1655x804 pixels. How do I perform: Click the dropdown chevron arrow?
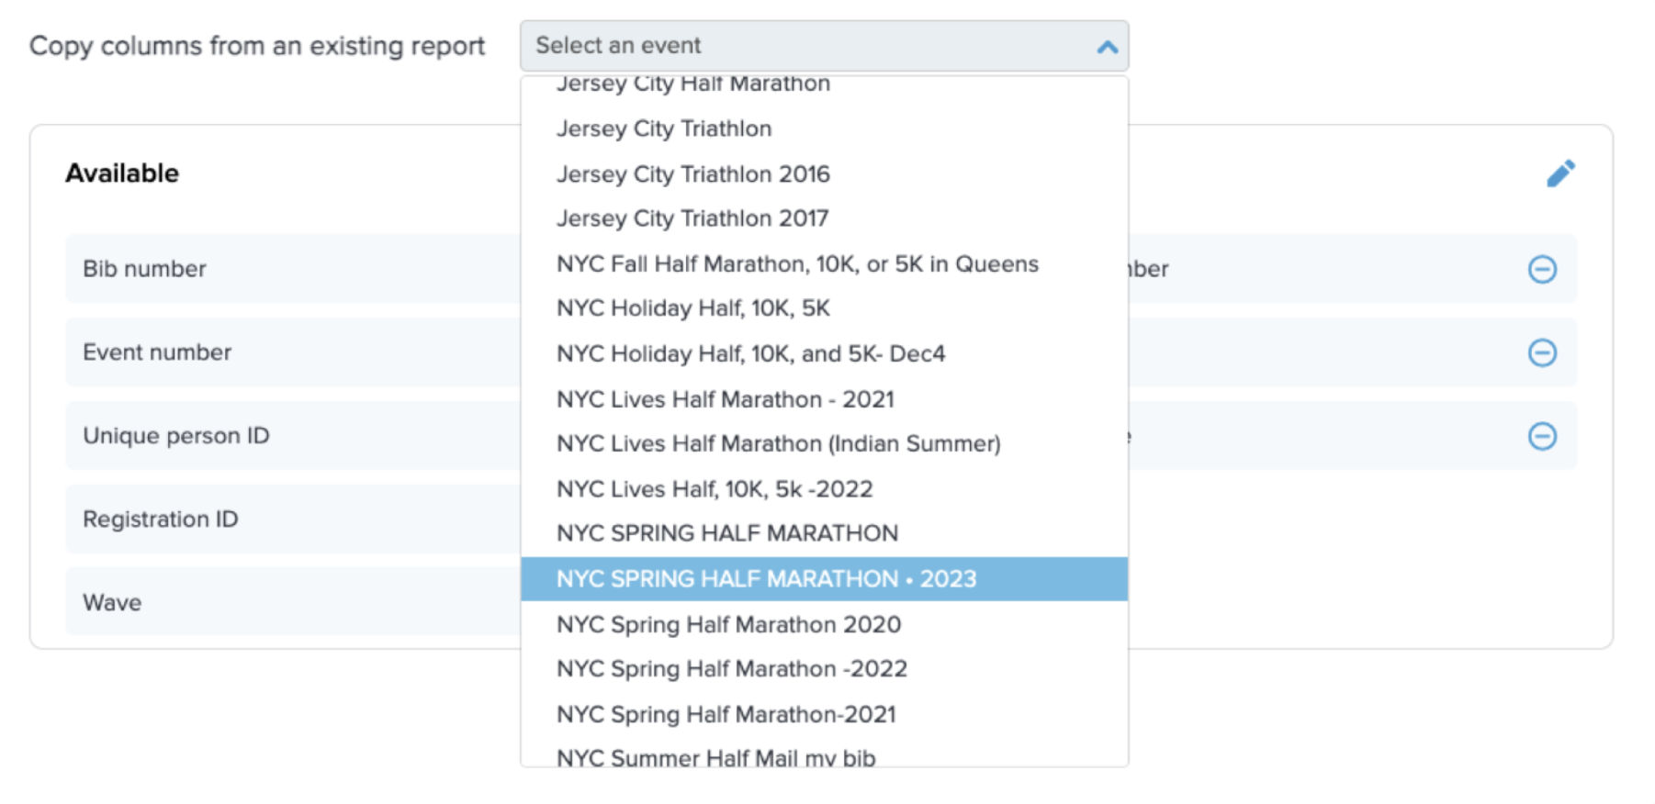1107,47
